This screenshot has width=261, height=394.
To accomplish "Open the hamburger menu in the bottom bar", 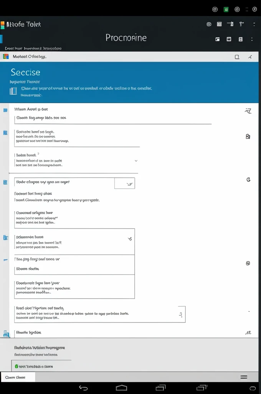I will [x=244, y=377].
